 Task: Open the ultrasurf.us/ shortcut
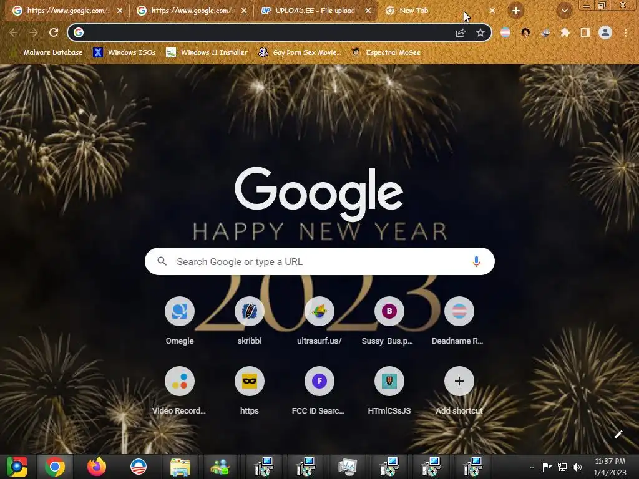coord(319,321)
